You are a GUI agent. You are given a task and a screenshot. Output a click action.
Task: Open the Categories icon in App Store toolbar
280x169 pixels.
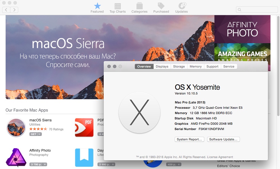click(140, 6)
